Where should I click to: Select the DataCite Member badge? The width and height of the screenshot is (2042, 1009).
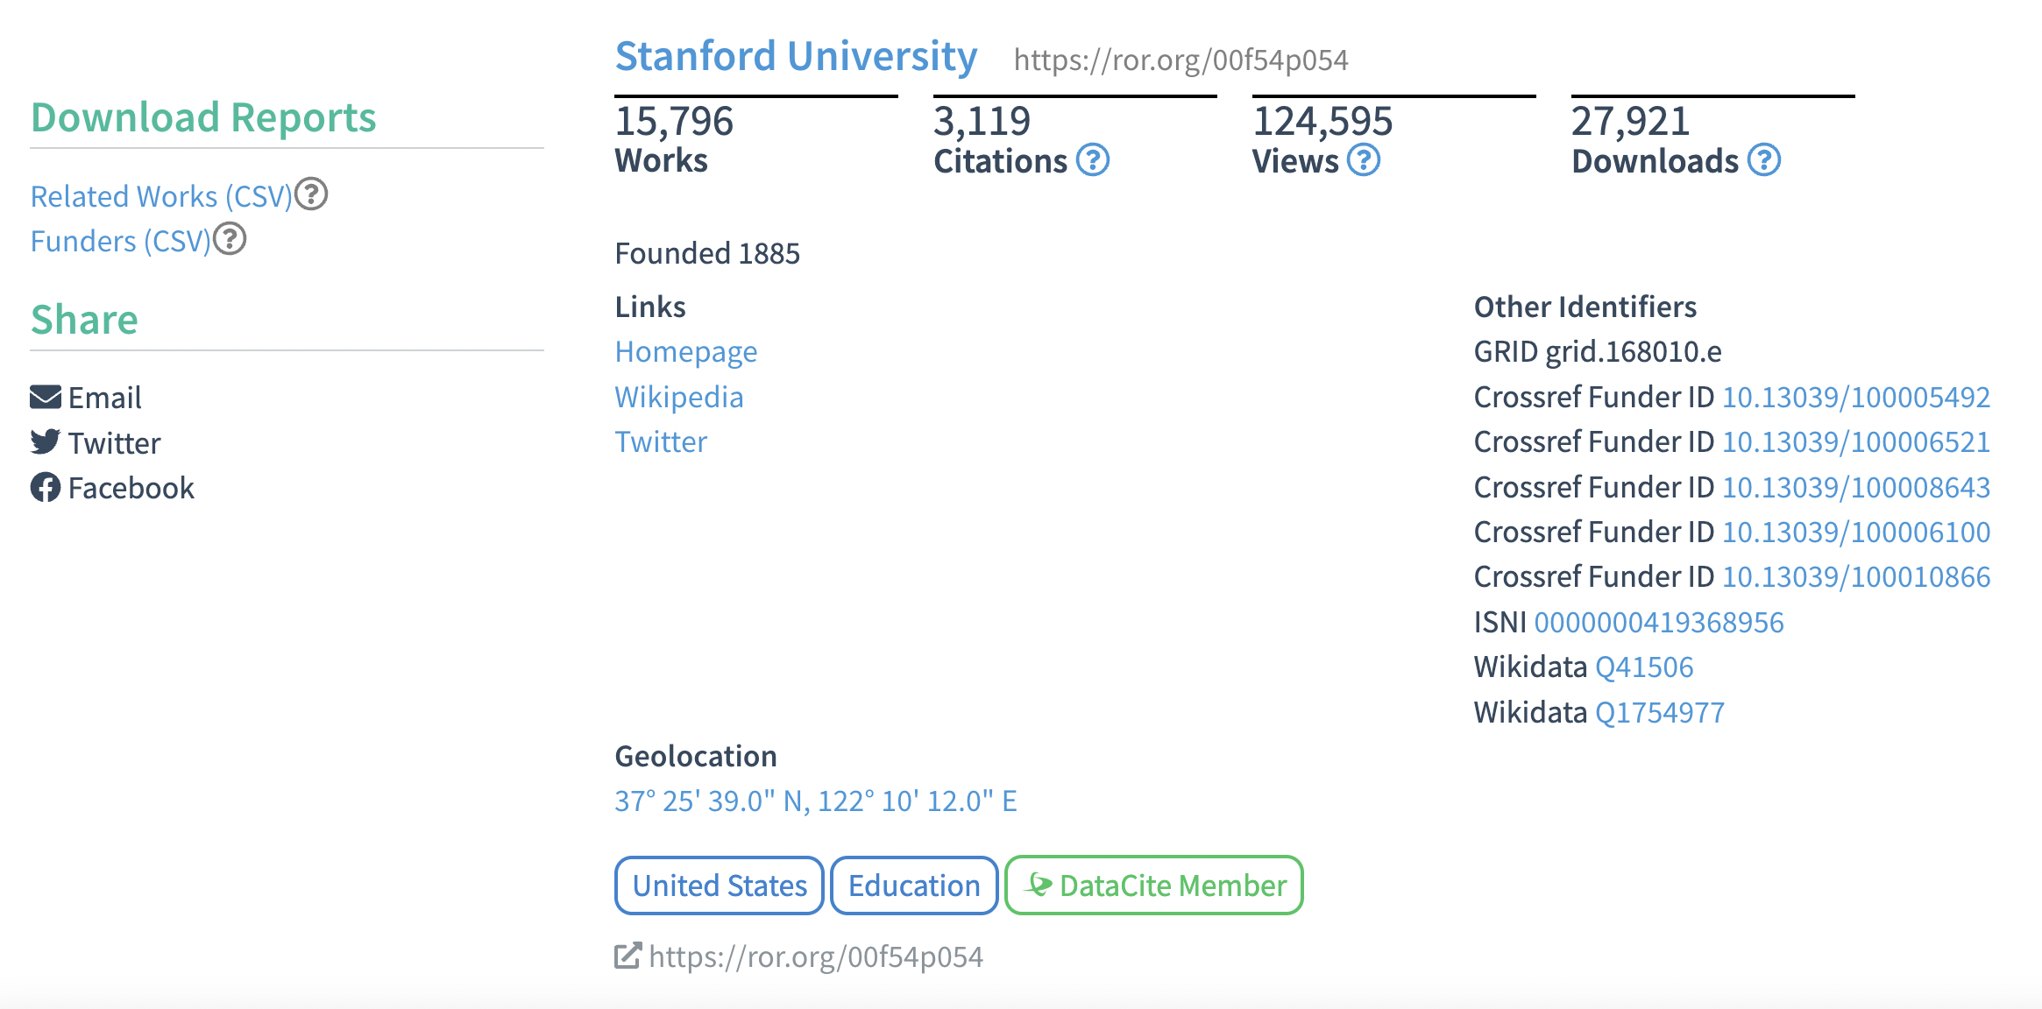pyautogui.click(x=1153, y=886)
